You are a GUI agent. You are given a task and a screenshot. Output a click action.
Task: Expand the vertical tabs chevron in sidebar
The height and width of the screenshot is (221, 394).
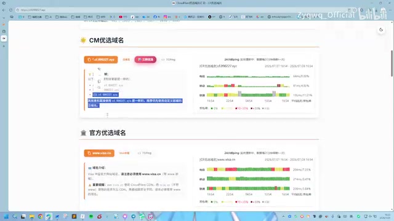coord(4,18)
